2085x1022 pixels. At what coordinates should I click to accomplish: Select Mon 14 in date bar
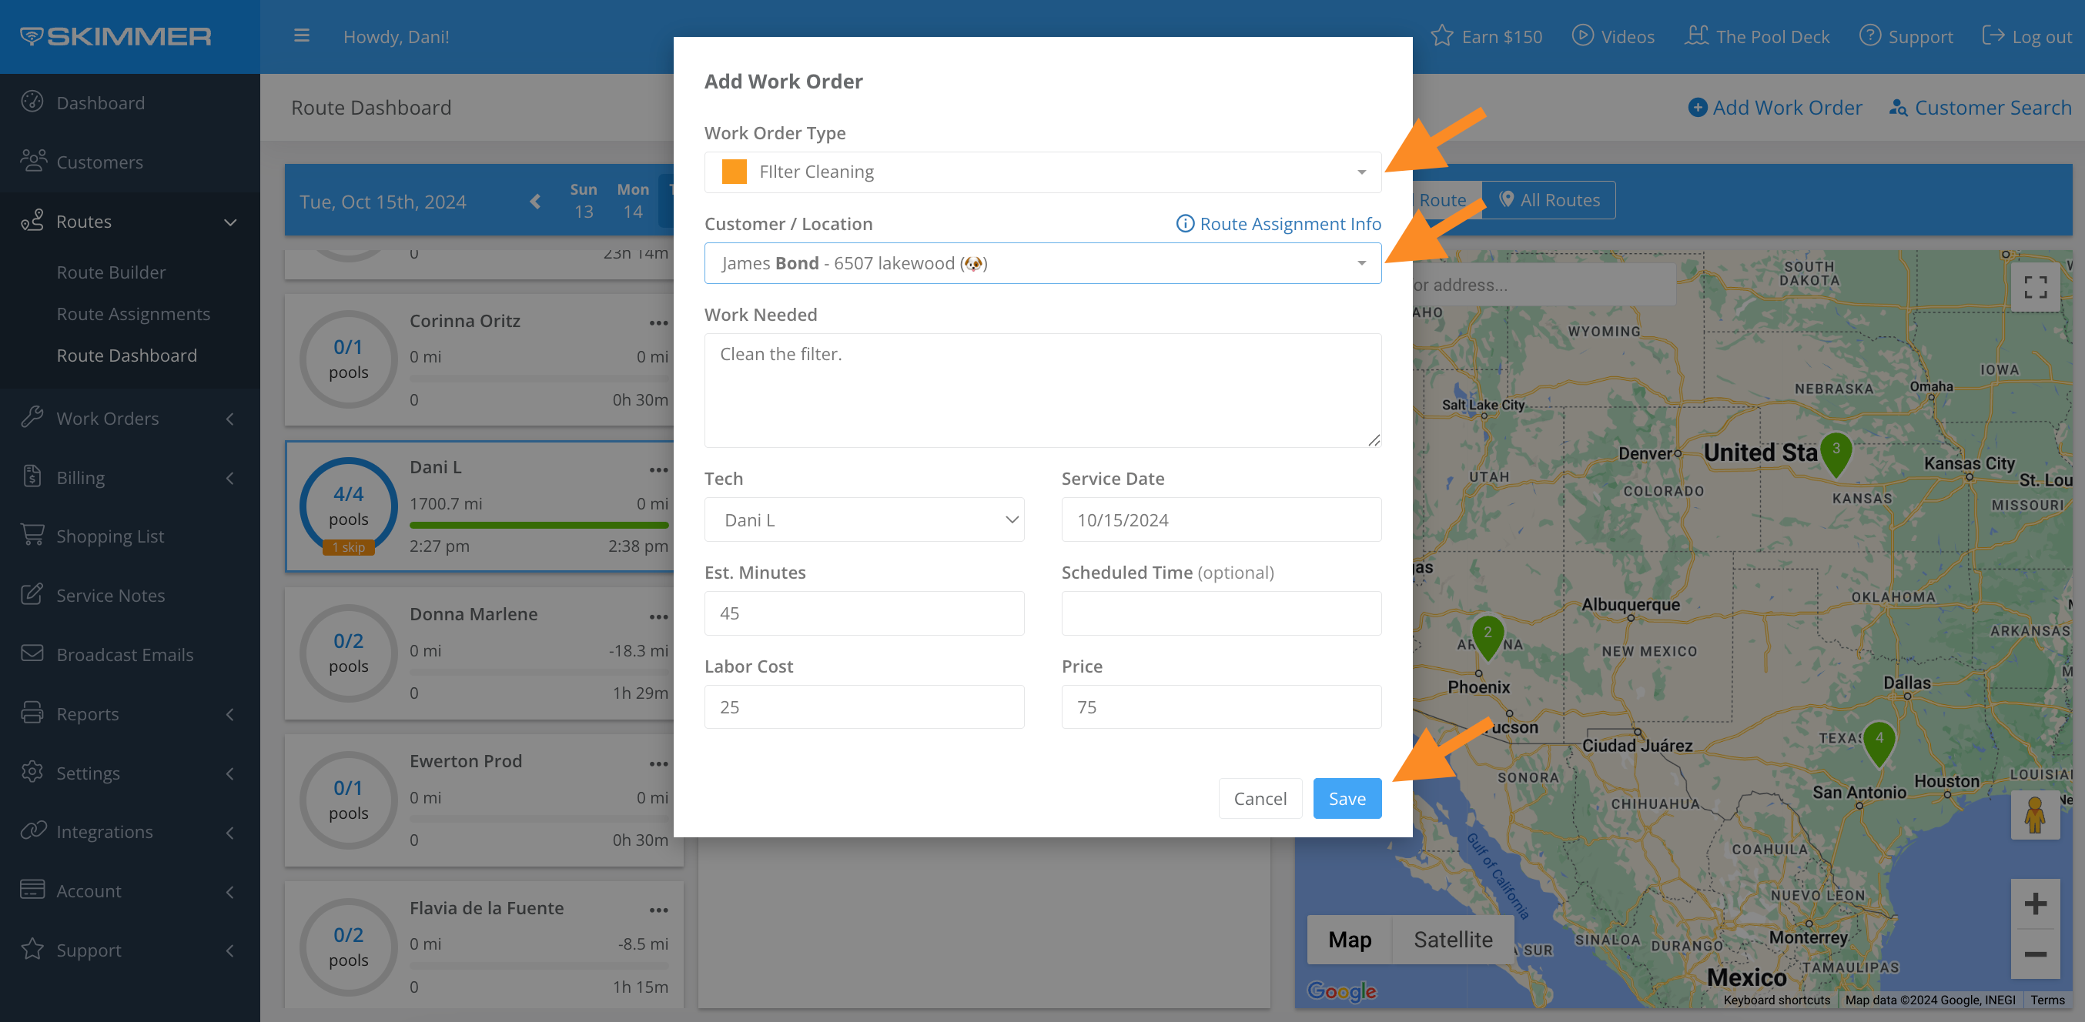coord(633,201)
